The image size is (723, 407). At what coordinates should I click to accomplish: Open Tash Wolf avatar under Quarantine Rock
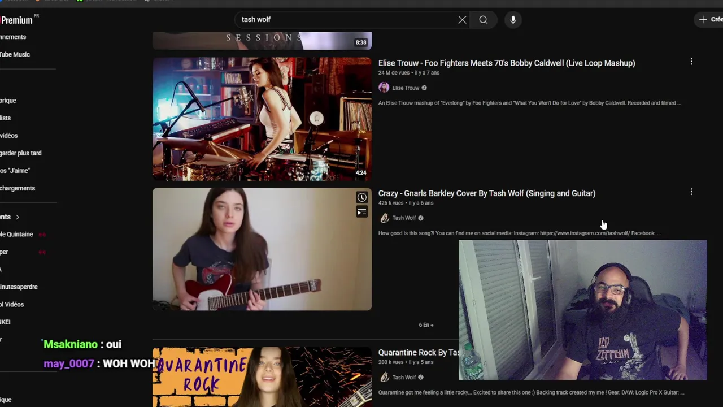[384, 377]
